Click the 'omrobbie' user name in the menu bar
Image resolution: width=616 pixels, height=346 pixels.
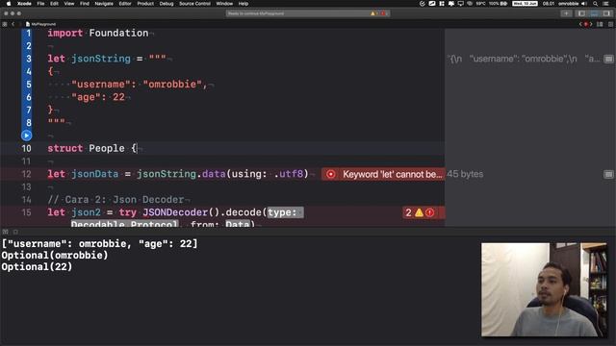pyautogui.click(x=569, y=4)
